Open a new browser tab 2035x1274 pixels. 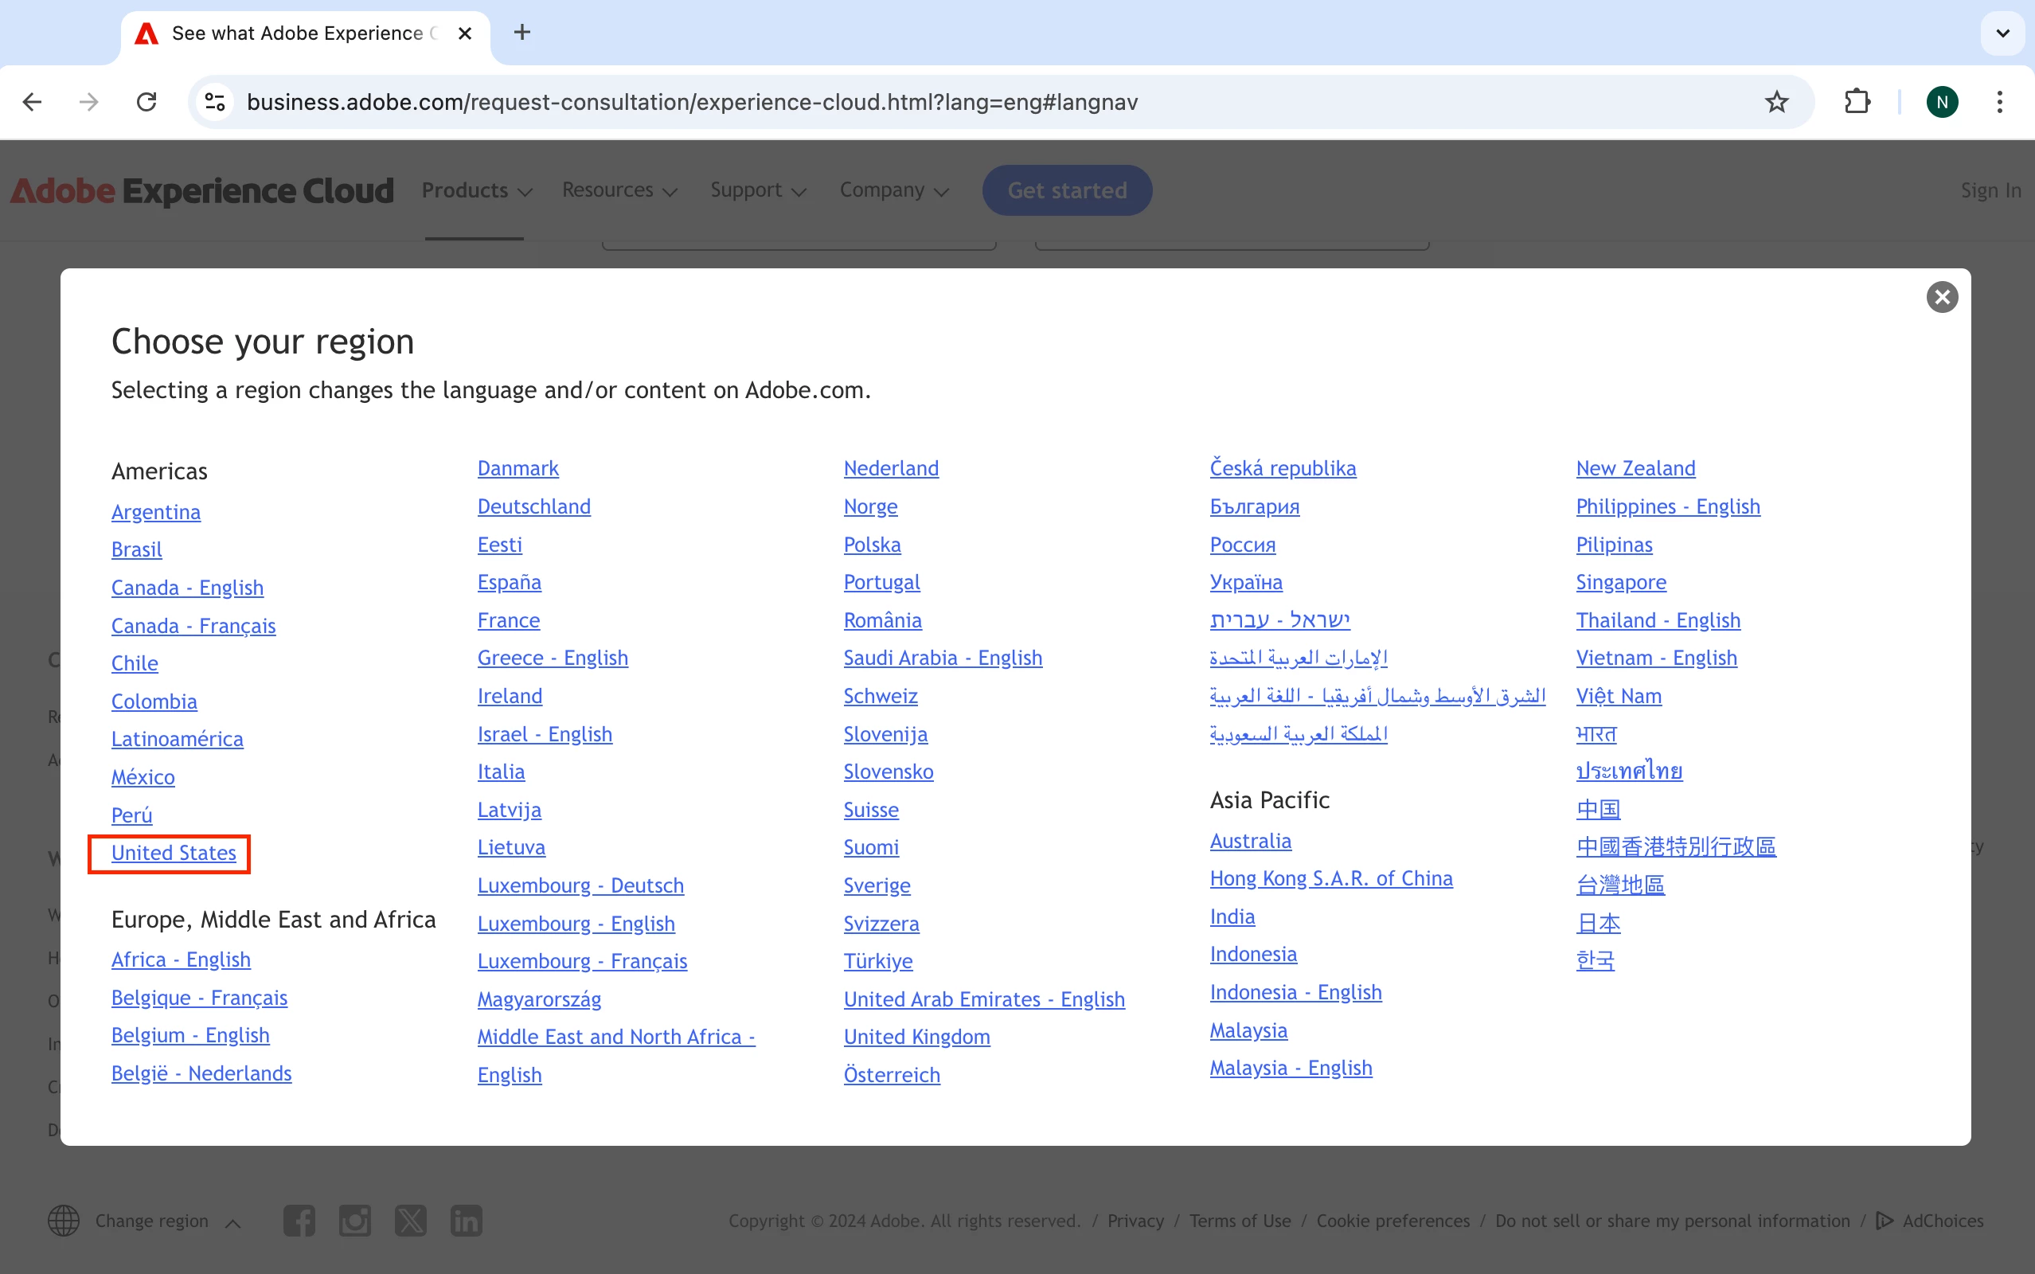(522, 33)
